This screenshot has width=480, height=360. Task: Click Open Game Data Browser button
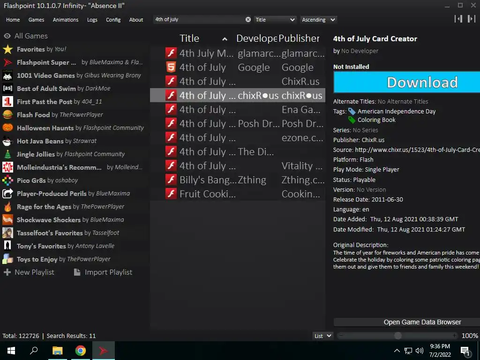[406, 322]
